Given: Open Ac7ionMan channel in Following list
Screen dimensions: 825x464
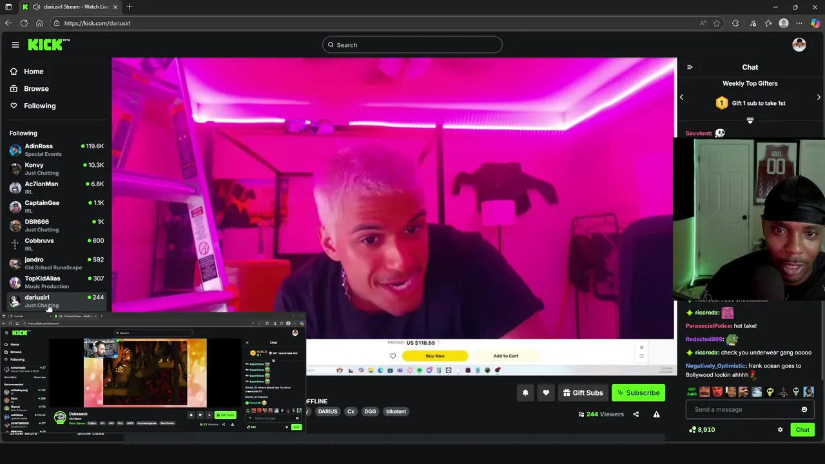Looking at the screenshot, I should [57, 188].
